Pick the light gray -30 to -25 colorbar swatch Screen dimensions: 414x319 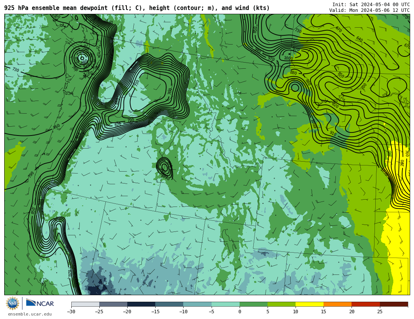point(85,304)
